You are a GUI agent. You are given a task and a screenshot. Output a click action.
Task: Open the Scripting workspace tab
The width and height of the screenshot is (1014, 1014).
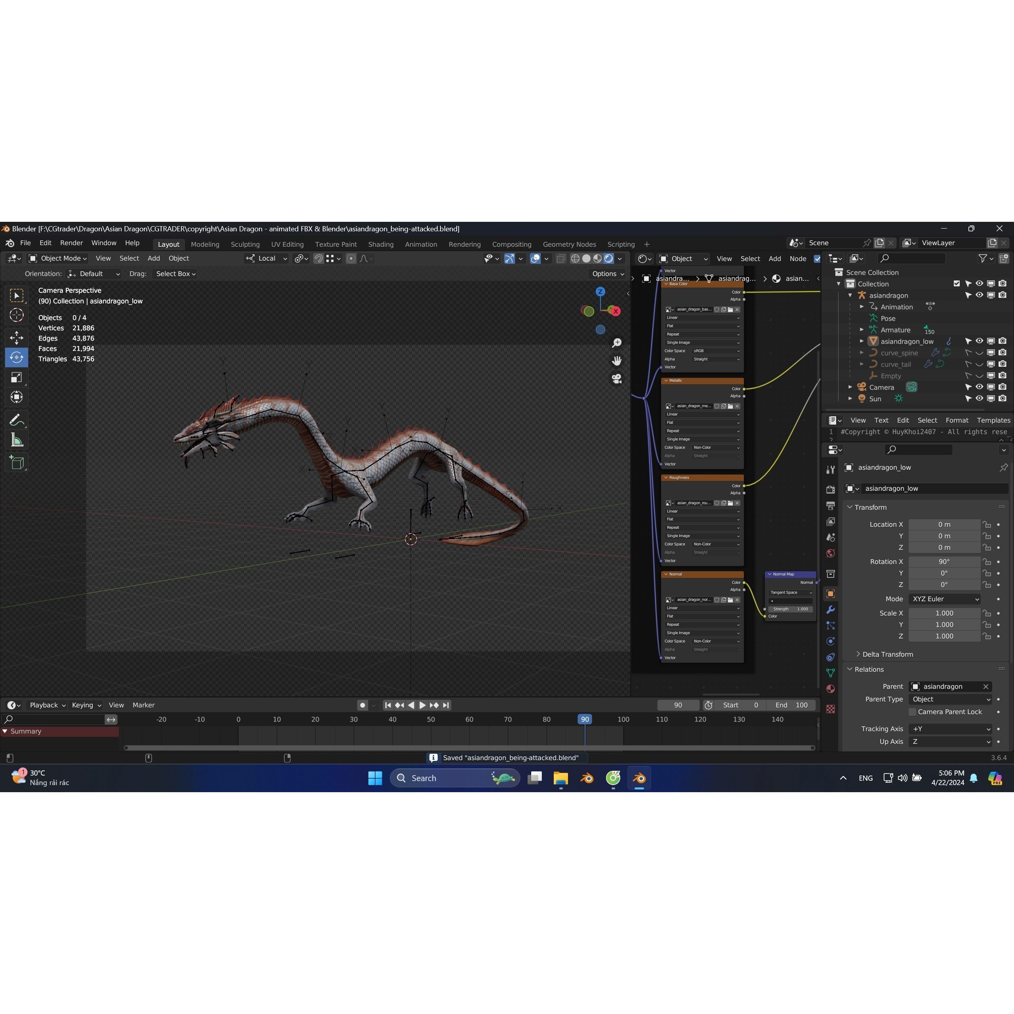coord(621,244)
